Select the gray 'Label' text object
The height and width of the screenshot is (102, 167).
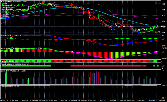tap(158, 3)
